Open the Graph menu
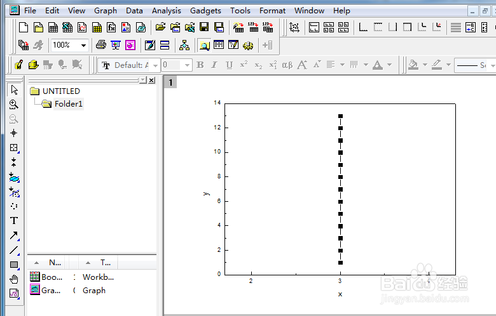Image resolution: width=496 pixels, height=316 pixels. [106, 10]
